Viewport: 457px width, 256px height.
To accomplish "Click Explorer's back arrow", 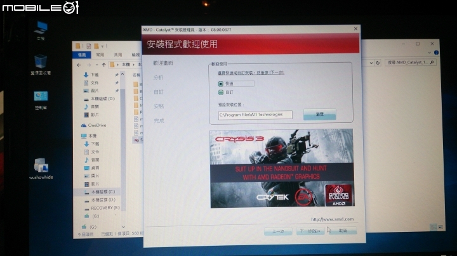I will tap(79, 65).
